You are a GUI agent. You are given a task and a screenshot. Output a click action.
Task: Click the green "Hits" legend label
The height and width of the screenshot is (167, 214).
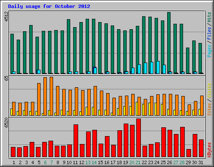209,17
